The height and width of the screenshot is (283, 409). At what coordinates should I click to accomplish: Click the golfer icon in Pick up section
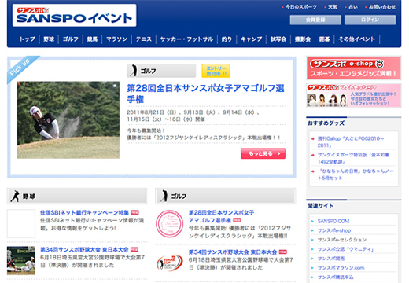tap(134, 71)
